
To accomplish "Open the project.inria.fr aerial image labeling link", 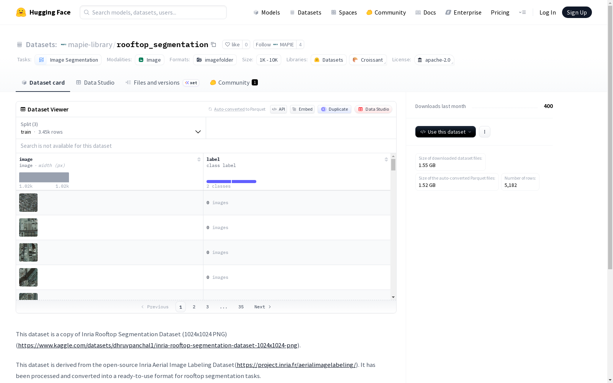I will tap(296, 365).
